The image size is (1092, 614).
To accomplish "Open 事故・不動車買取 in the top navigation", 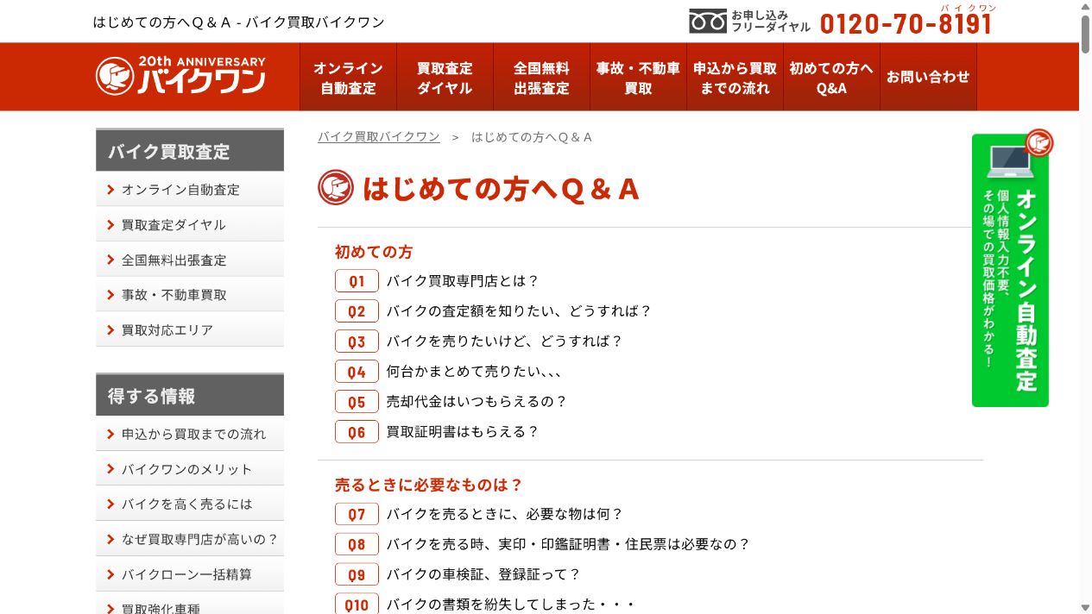I will pyautogui.click(x=638, y=77).
